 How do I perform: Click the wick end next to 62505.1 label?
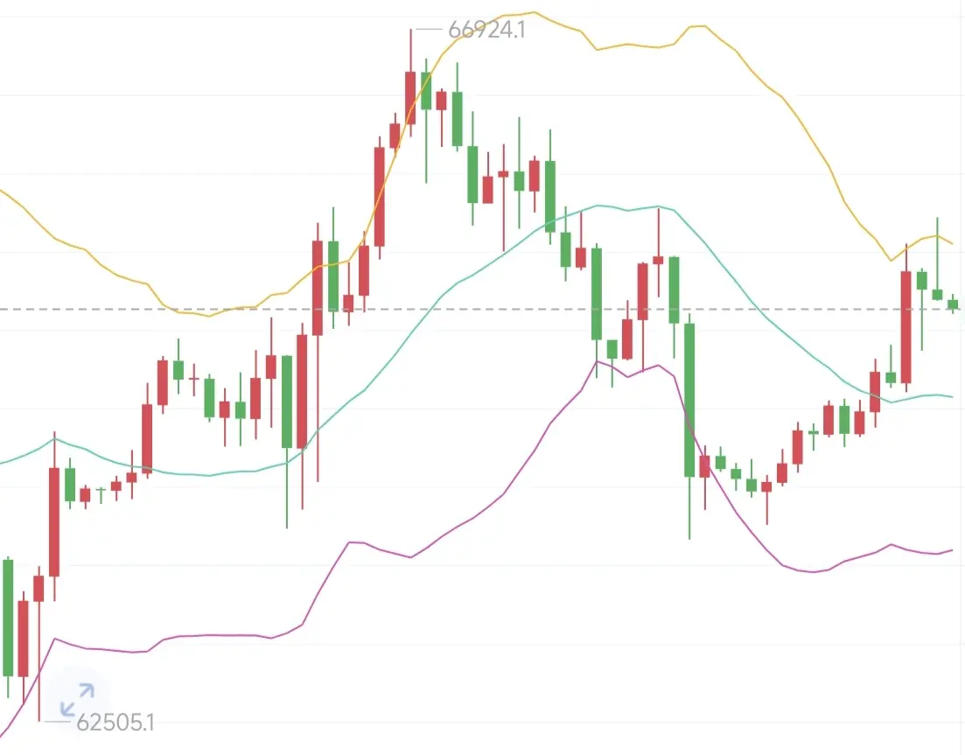(38, 720)
